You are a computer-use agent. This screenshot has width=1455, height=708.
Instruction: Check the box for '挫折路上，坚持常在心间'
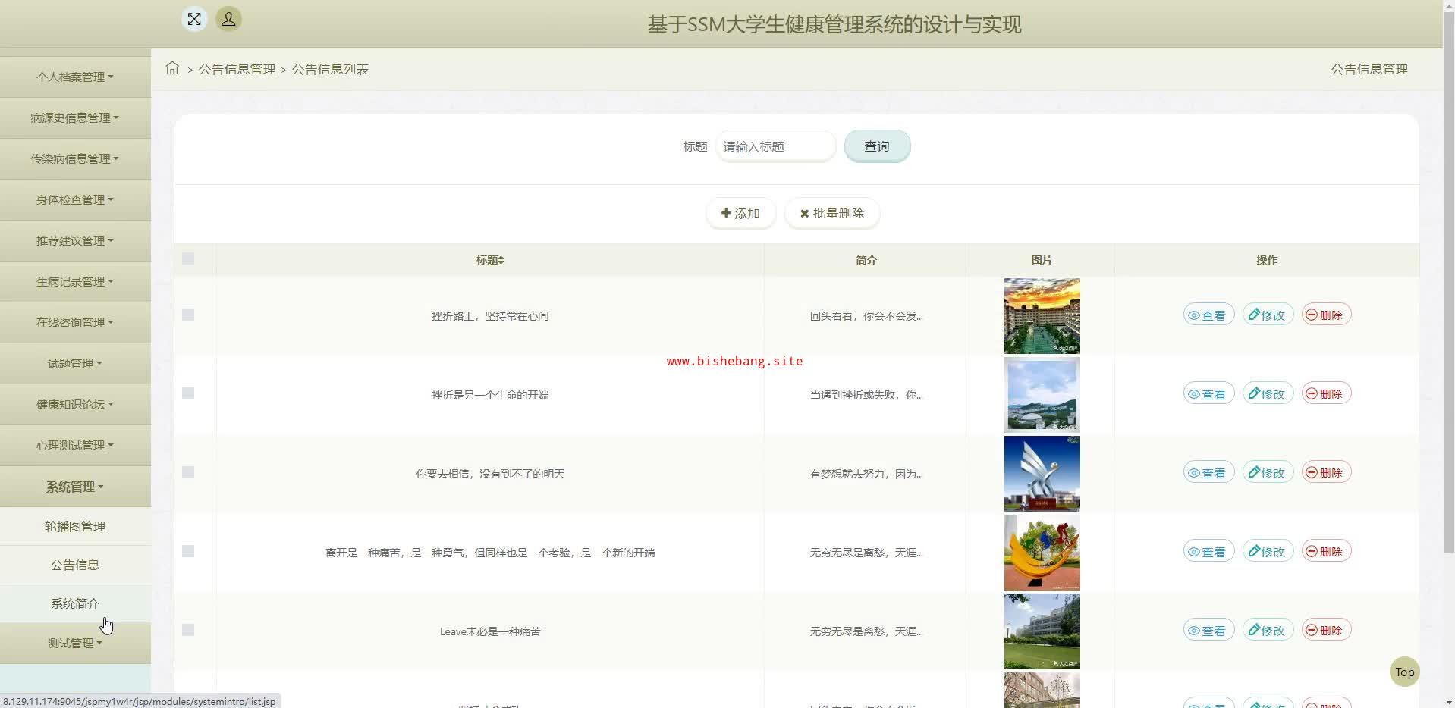(188, 315)
